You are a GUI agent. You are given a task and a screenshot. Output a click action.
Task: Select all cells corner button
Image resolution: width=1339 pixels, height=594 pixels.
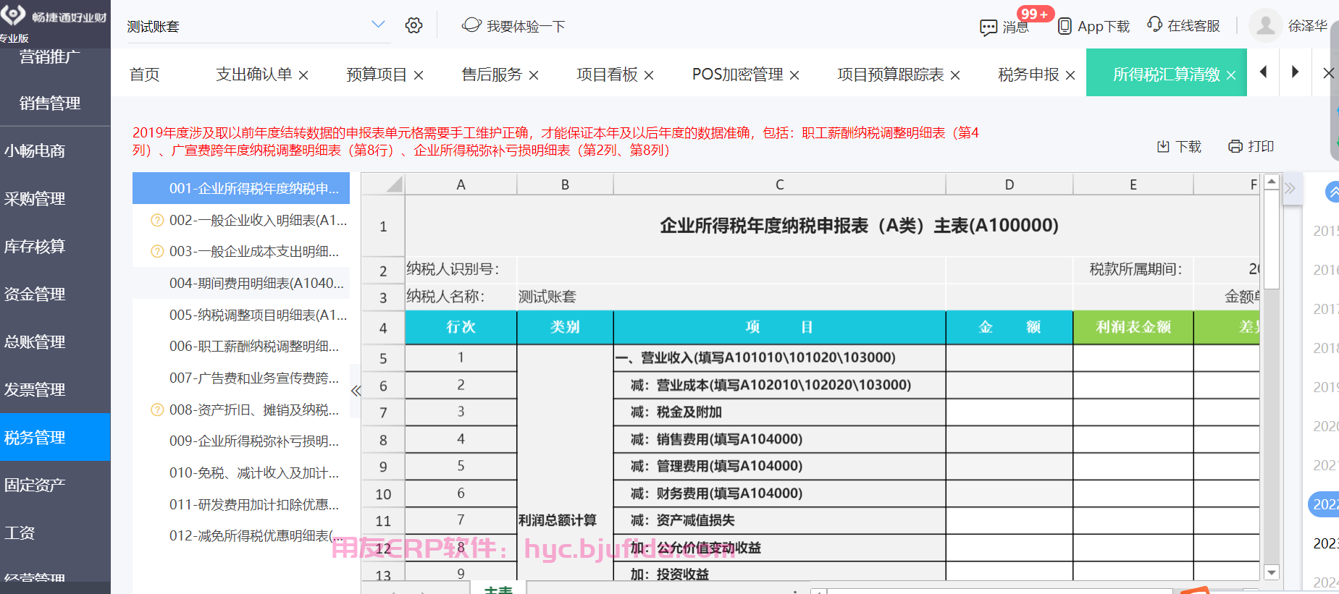(x=384, y=184)
